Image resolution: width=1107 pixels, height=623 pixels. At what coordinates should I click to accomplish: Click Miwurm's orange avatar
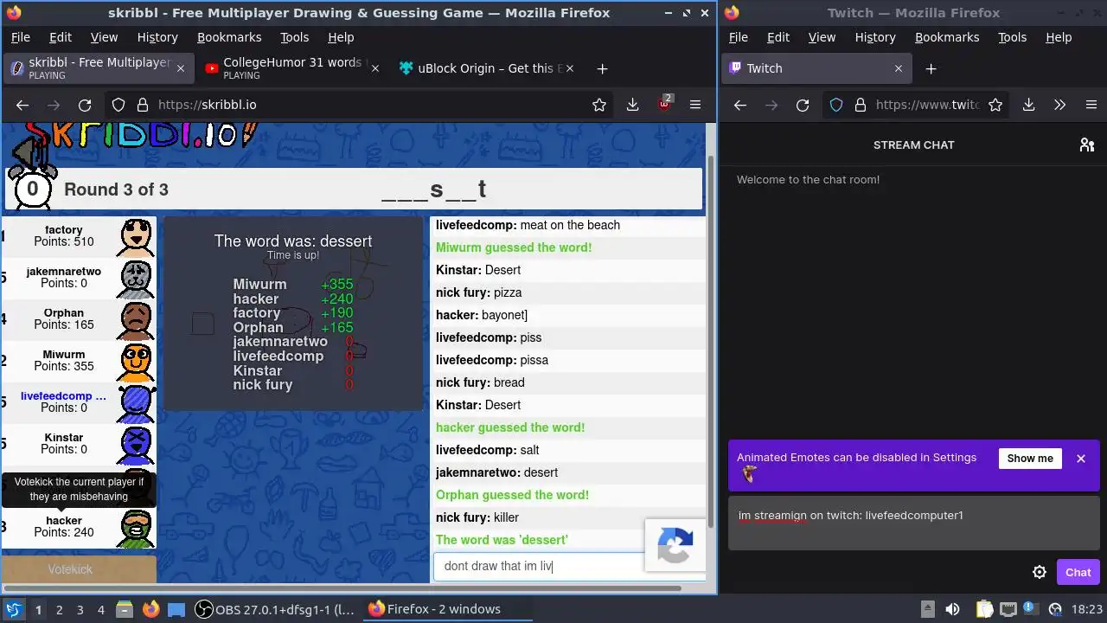click(x=136, y=361)
